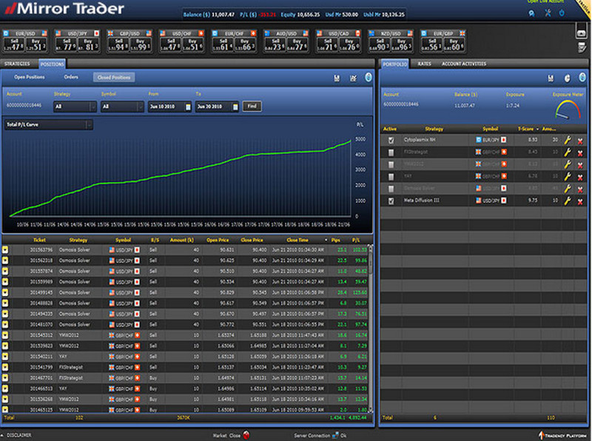The height and width of the screenshot is (441, 592).
Task: Switch to the Strategies tab
Action: pyautogui.click(x=17, y=64)
